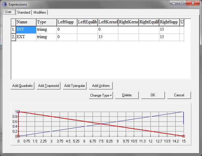
Task: Click the Name column header
Action: [x=26, y=22]
